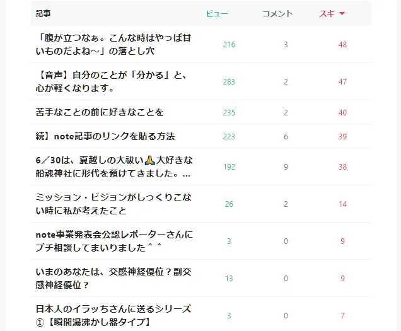Open note記事のリンクを貼る方法 article
Screen dimensions: 401x331
point(105,136)
